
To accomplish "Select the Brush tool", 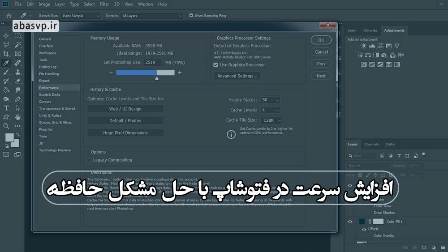I will [x=6, y=72].
